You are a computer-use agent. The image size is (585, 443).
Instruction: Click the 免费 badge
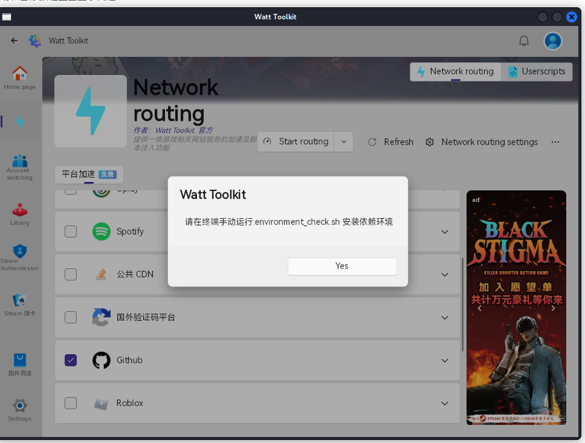108,174
